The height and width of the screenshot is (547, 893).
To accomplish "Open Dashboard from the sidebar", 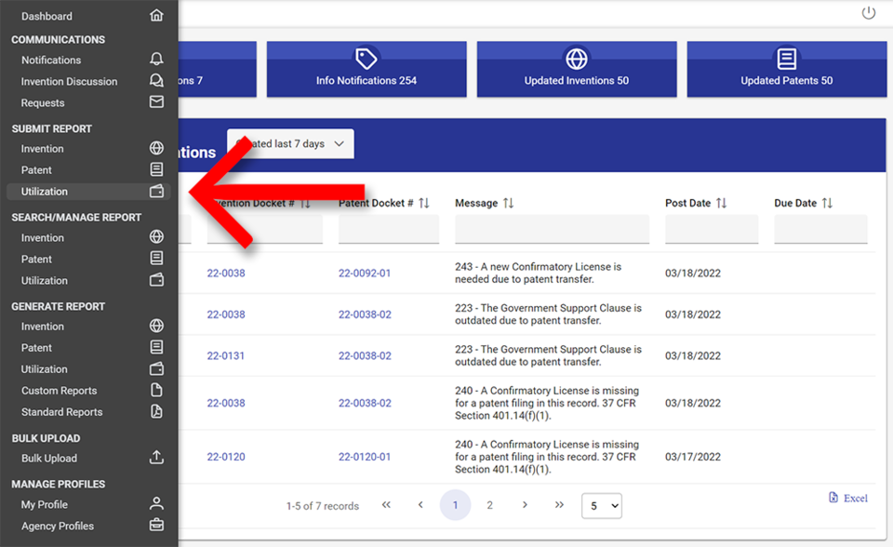I will (47, 16).
